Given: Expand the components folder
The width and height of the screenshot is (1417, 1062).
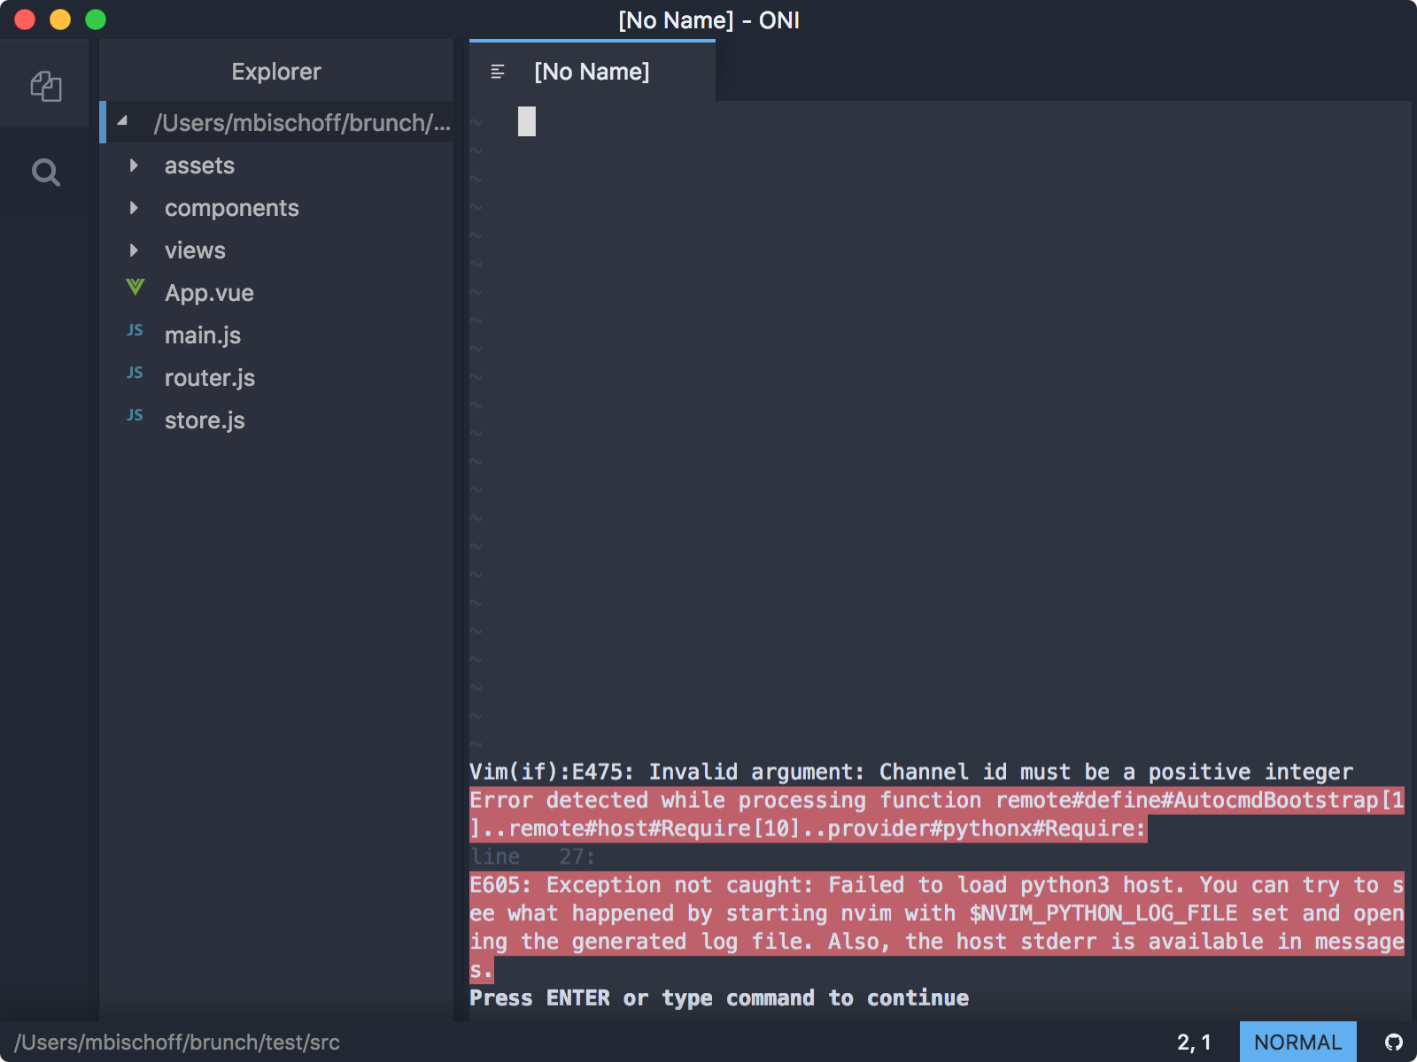Looking at the screenshot, I should coord(135,208).
